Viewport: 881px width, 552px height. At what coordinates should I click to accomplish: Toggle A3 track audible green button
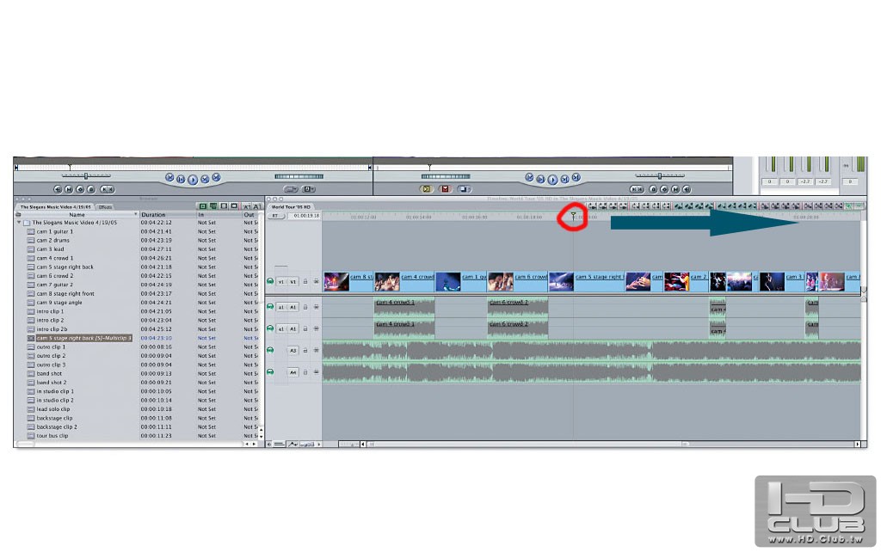[270, 350]
